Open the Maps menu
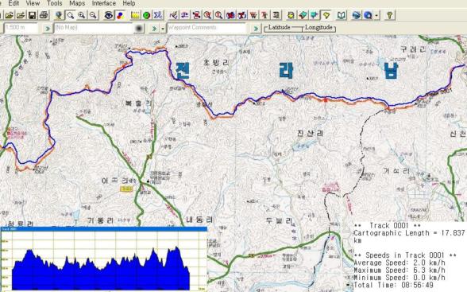467x292 pixels. pos(77,3)
